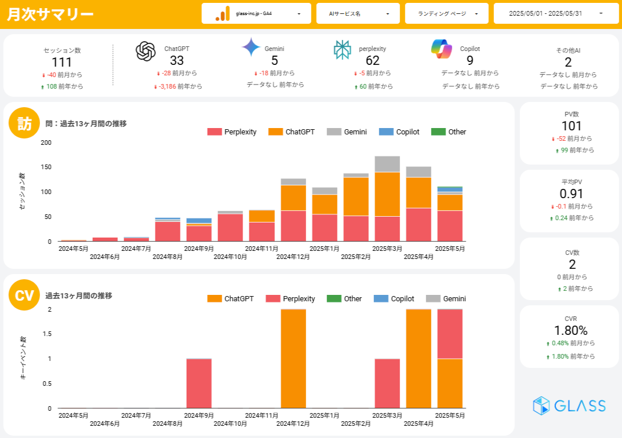Click the Copilot blue legend swatch in sessions chart
Image resolution: width=622 pixels, height=438 pixels.
tap(386, 132)
